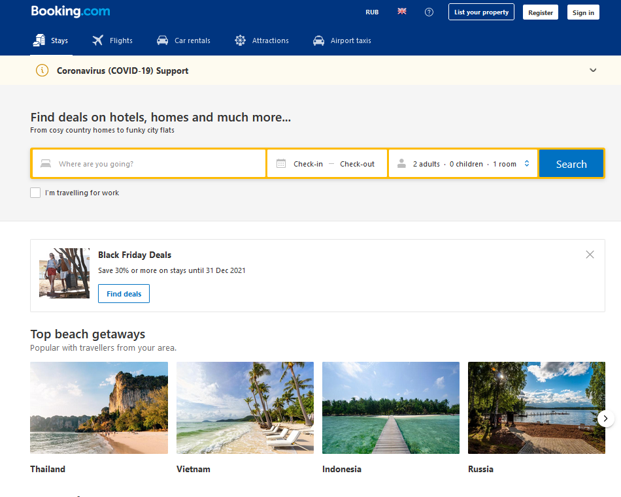621x497 pixels.
Task: Open the Vietnam beach photo
Action: pos(245,408)
